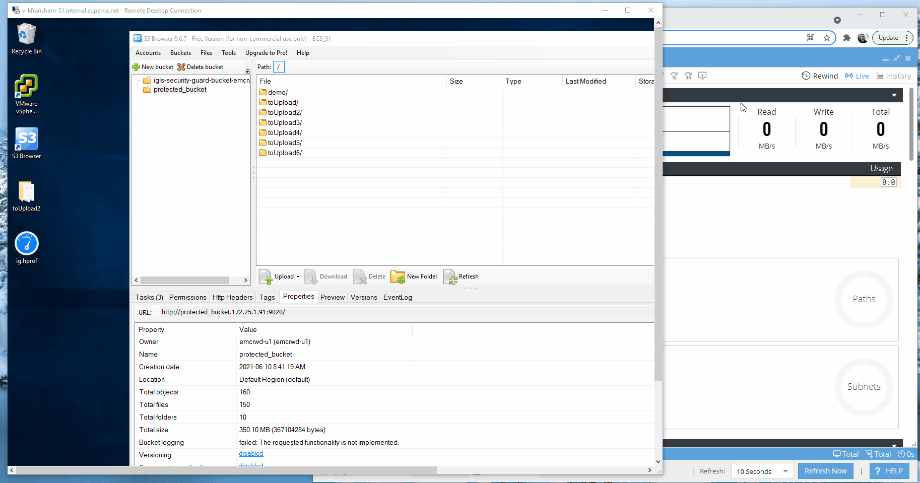
Task: Click the Download toolbar button
Action: (326, 277)
